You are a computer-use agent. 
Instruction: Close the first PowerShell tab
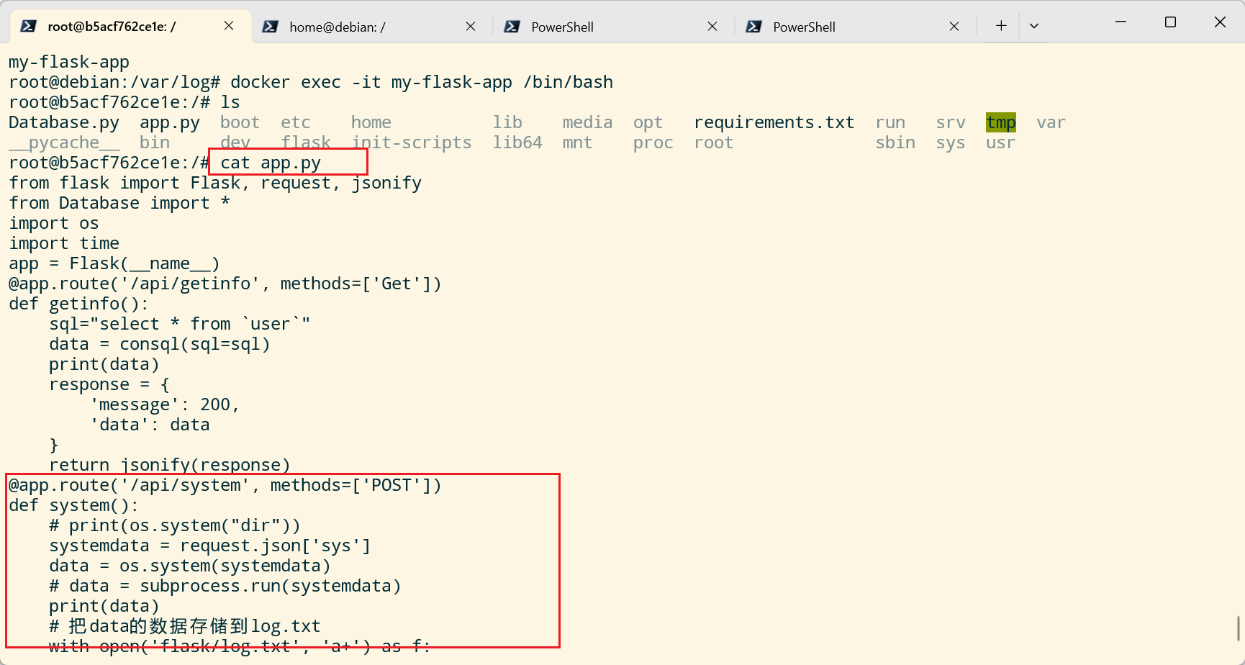(712, 27)
